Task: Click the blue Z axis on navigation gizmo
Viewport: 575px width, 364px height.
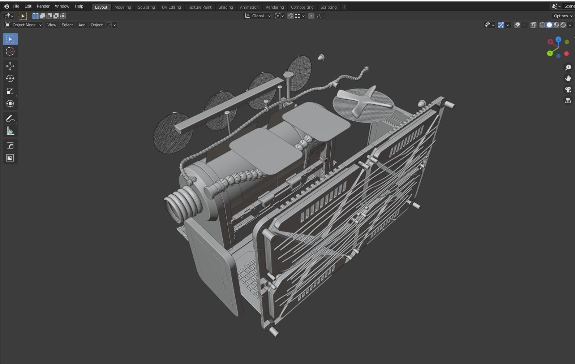Action: point(558,39)
